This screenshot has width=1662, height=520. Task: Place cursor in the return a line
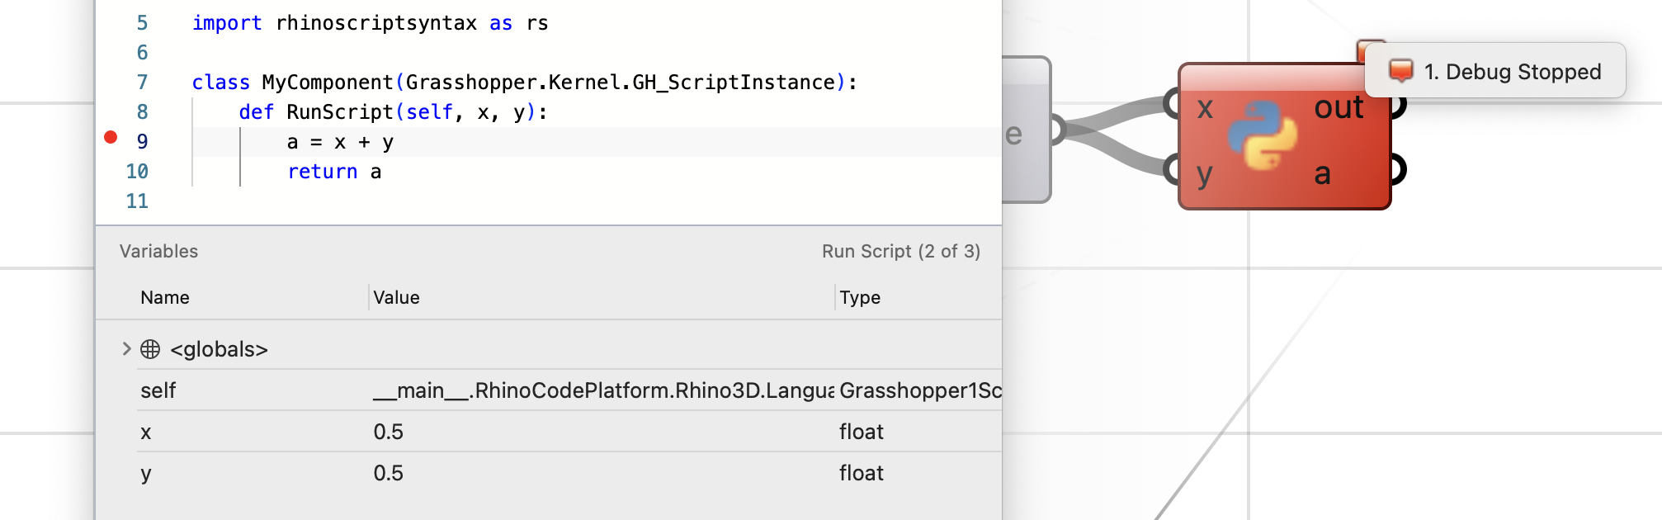coord(334,172)
